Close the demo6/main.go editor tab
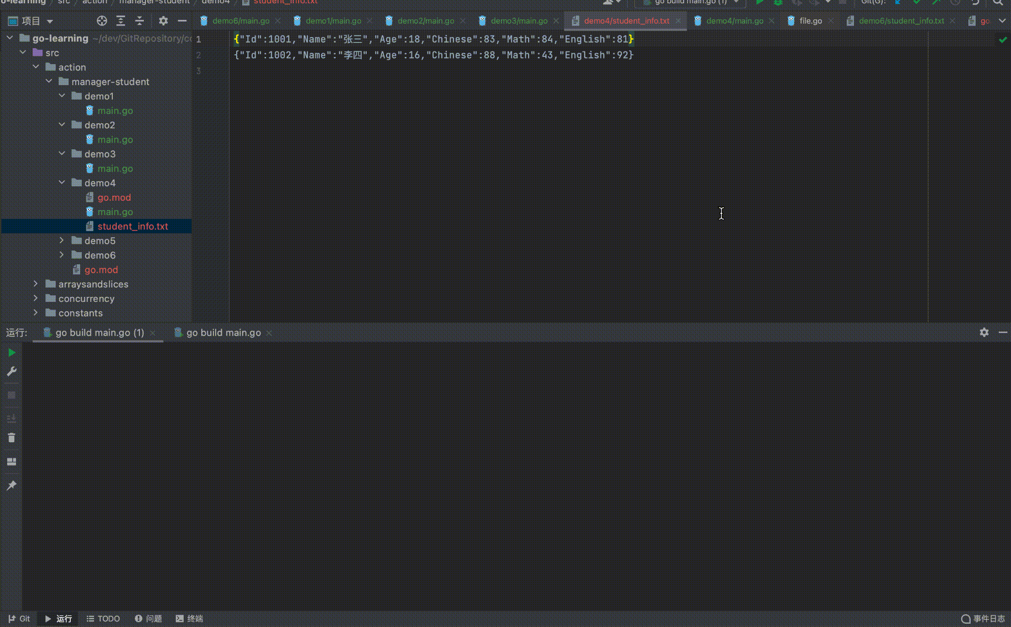This screenshot has width=1011, height=627. click(278, 21)
